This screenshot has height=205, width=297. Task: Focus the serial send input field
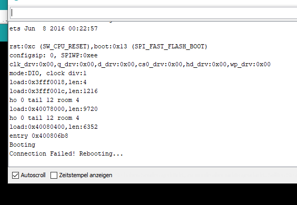point(153,13)
